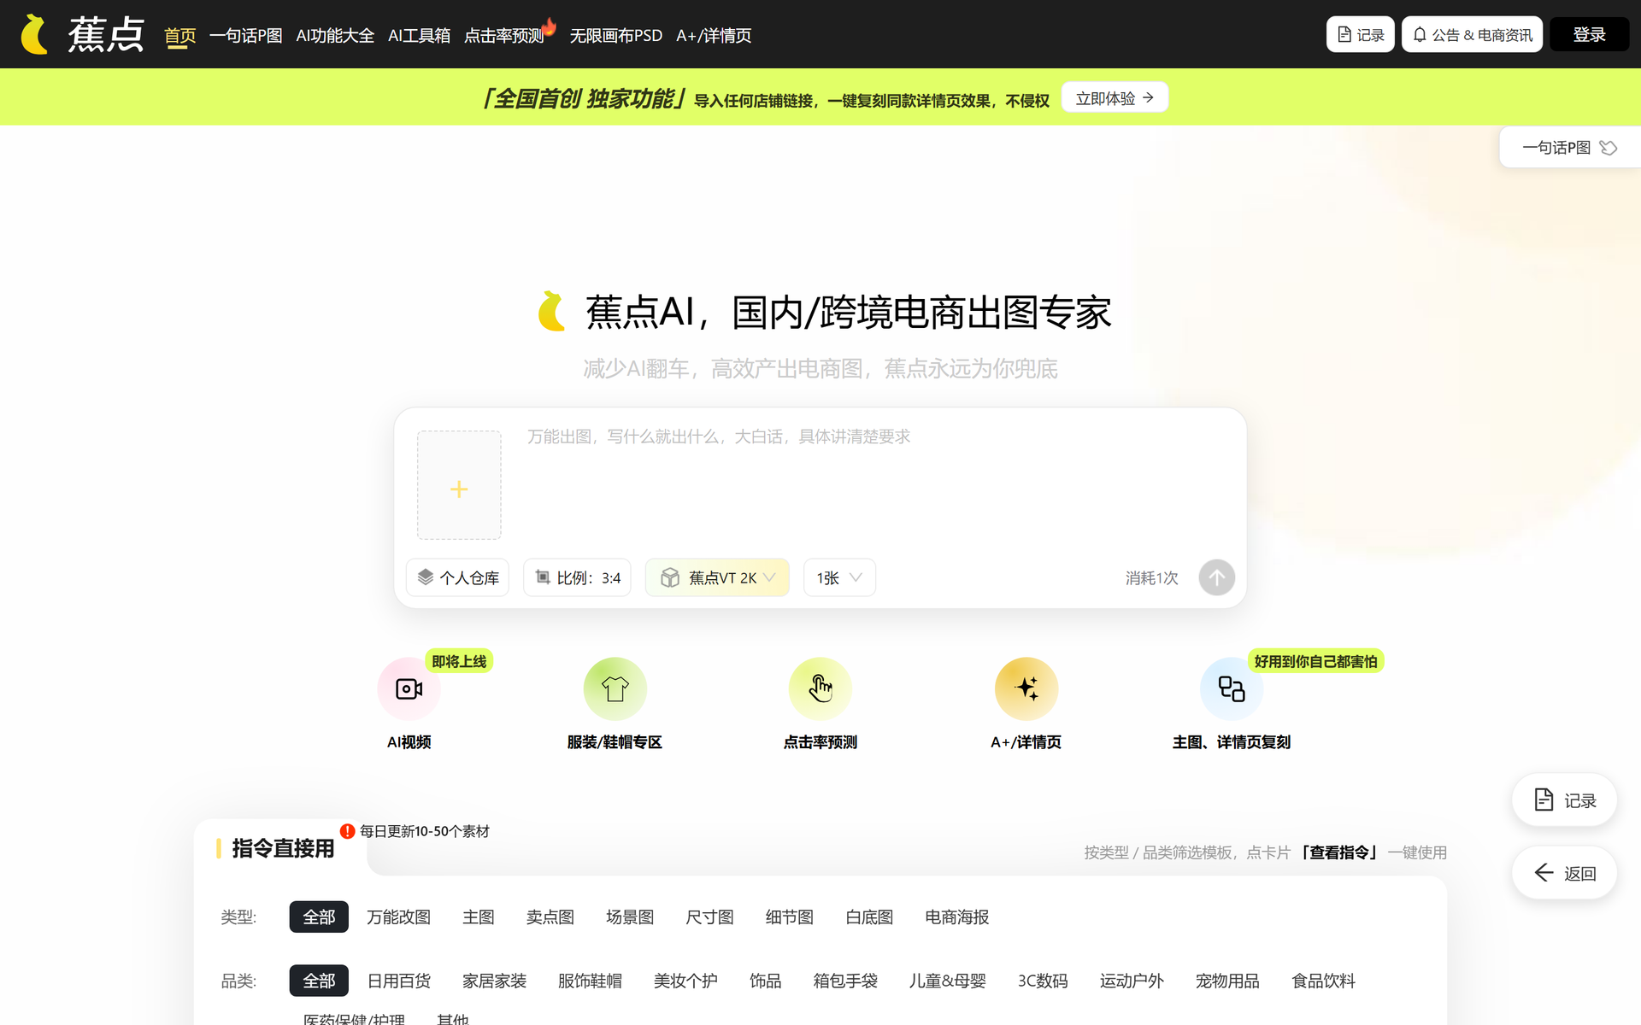1641x1025 pixels.
Task: Open the header 记录 button
Action: point(1361,34)
